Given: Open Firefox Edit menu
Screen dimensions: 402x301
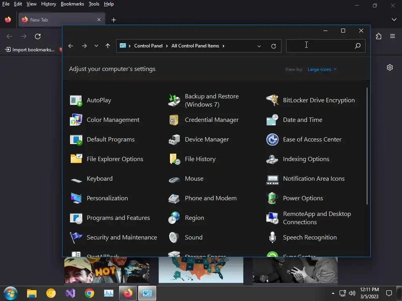Looking at the screenshot, I should tap(18, 4).
